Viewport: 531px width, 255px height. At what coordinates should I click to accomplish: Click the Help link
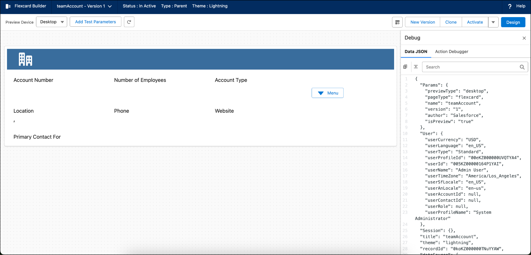tap(521, 6)
